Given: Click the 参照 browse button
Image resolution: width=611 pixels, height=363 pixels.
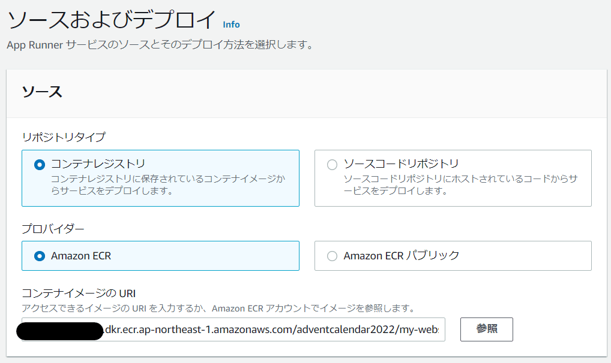Looking at the screenshot, I should 486,329.
